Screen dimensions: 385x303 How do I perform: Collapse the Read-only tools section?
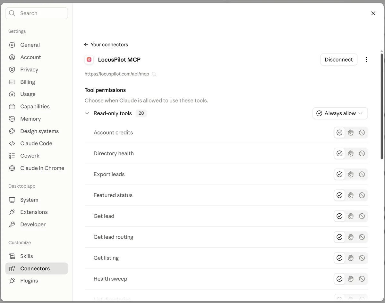click(x=87, y=113)
